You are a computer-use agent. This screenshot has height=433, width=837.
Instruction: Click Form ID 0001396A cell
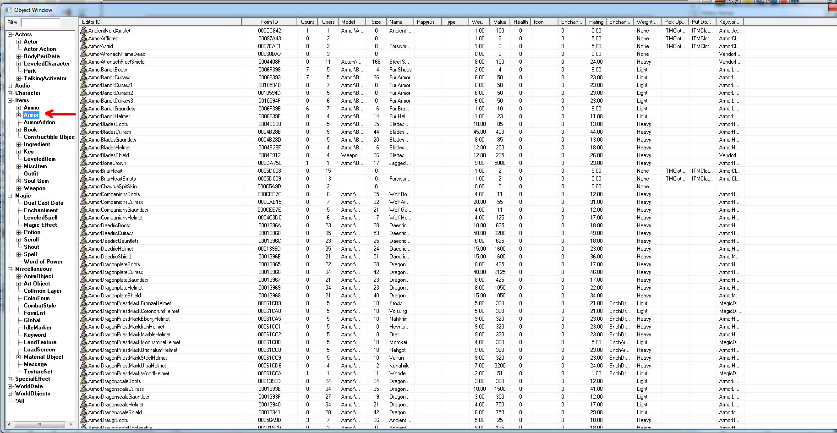point(269,225)
